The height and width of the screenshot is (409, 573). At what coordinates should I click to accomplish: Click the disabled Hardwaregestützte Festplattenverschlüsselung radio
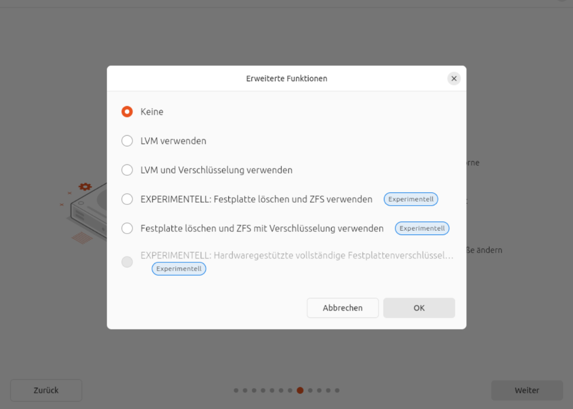(127, 262)
